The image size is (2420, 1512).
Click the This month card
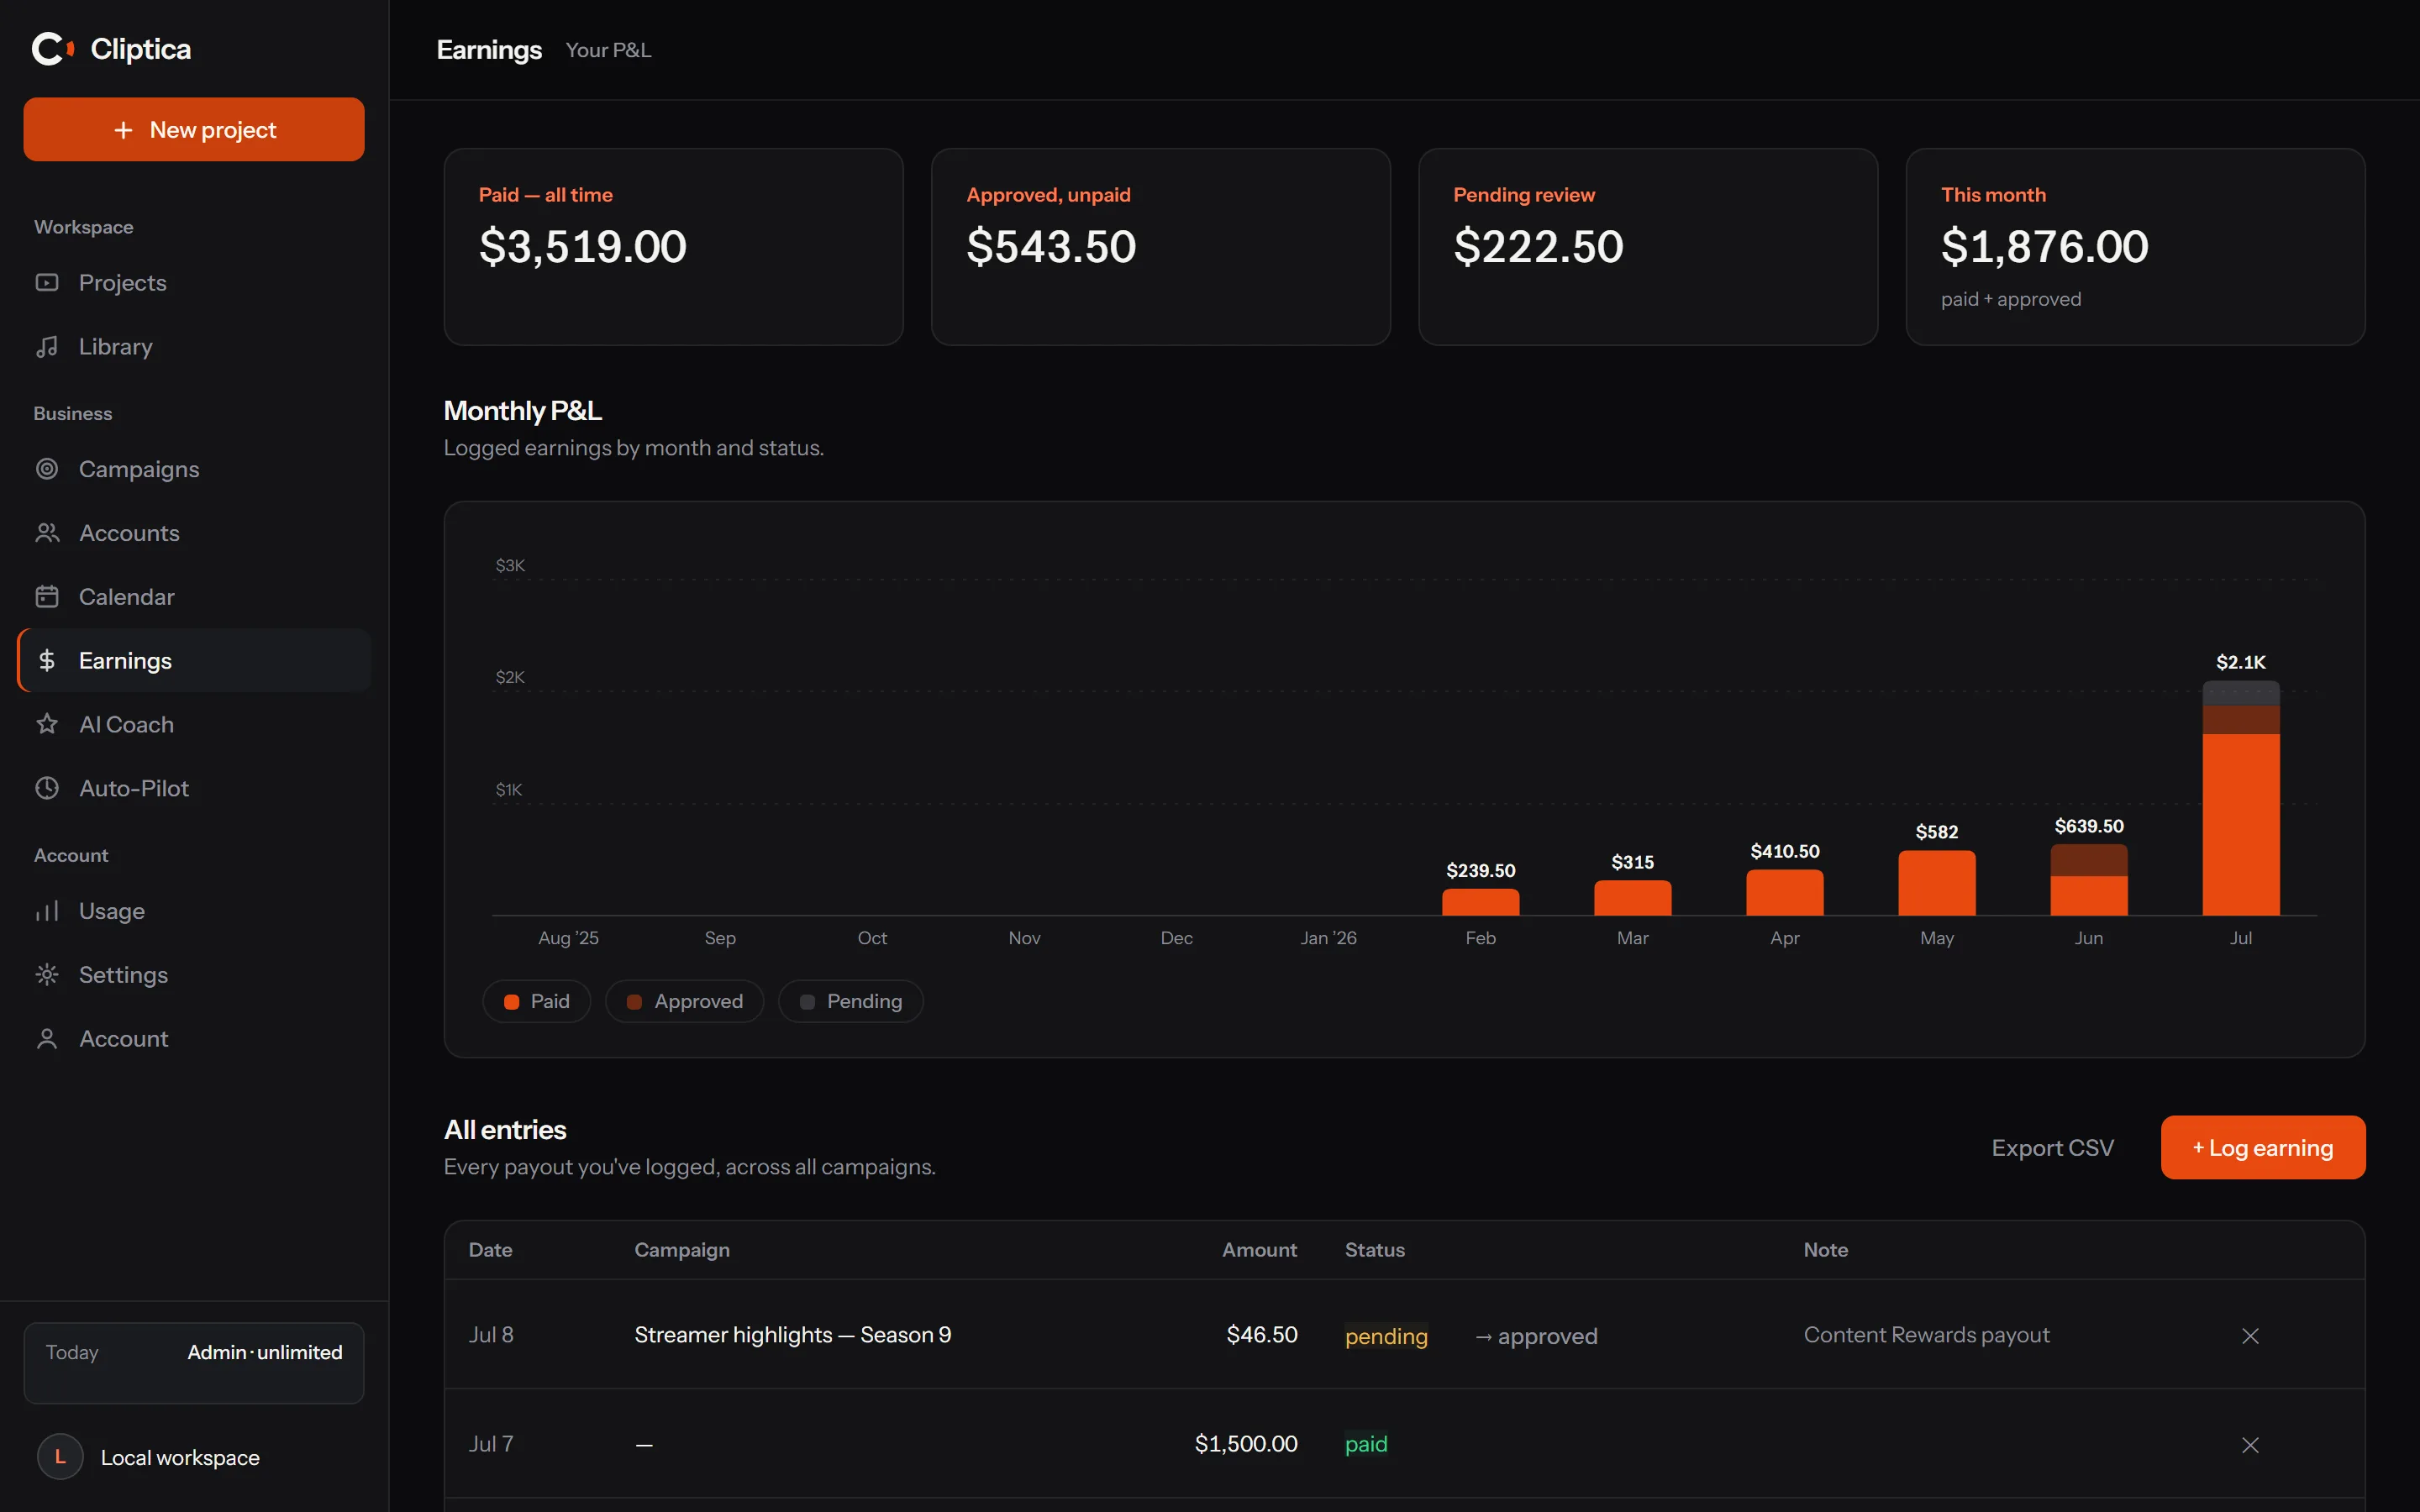click(x=2136, y=247)
